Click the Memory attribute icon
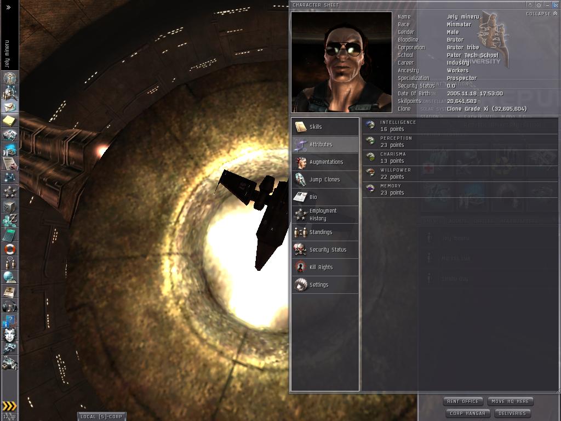Screen dimensions: 561x421 (371, 189)
